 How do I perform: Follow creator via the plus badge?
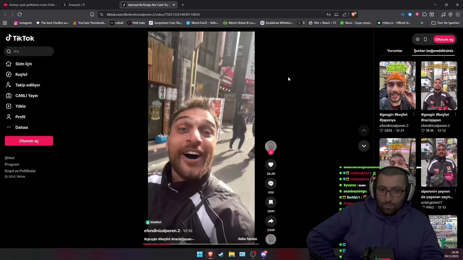[x=271, y=152]
